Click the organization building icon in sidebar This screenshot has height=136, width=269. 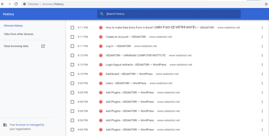coord(5,125)
